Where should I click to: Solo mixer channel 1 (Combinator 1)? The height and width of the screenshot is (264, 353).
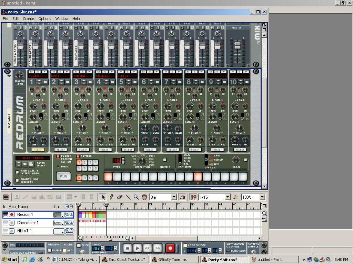tap(21, 27)
